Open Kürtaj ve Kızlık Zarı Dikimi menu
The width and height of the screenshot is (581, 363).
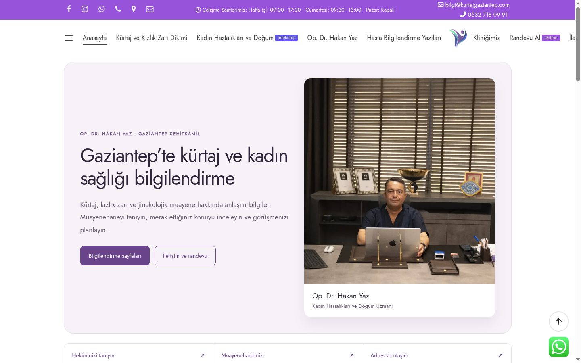click(x=152, y=38)
